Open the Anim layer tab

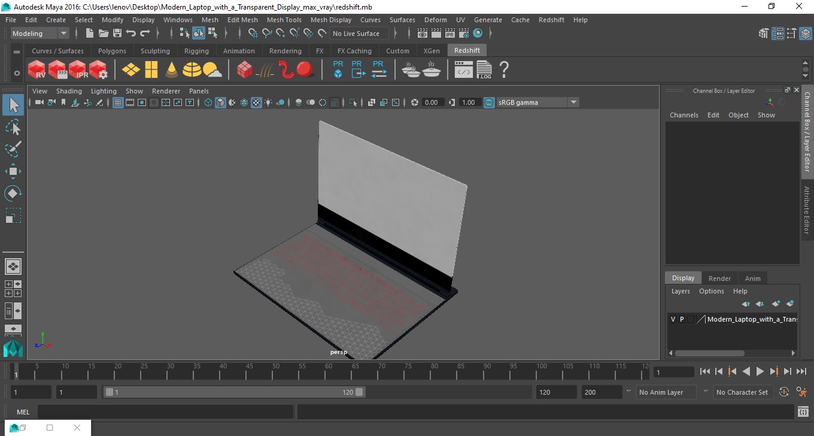[752, 278]
